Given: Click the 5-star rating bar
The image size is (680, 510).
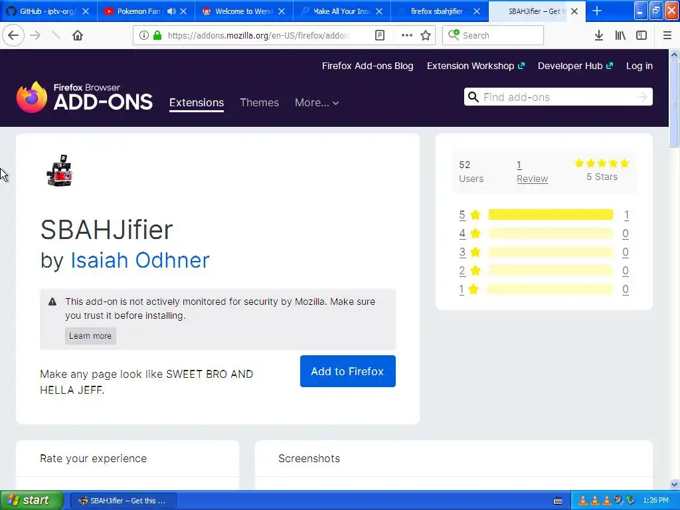Looking at the screenshot, I should [x=551, y=214].
